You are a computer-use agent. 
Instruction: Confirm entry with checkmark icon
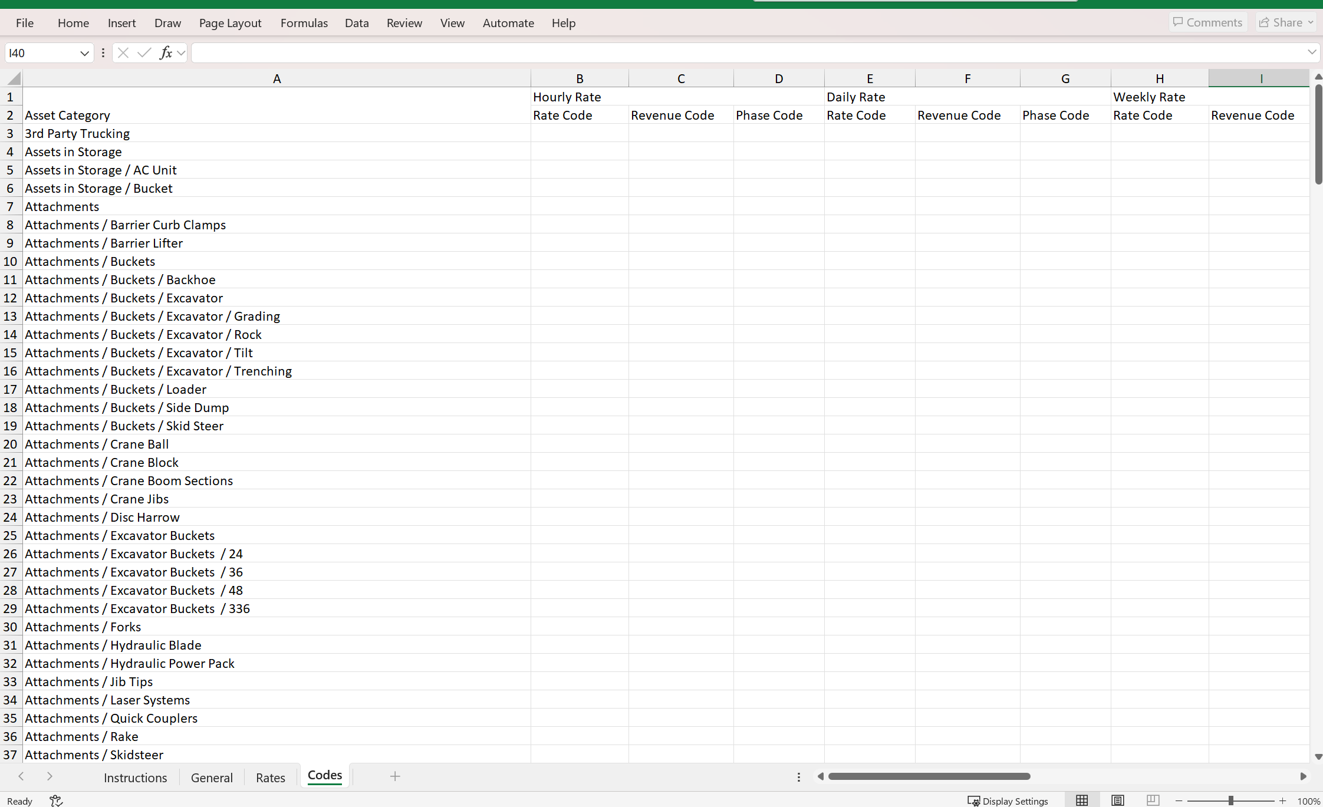[144, 53]
